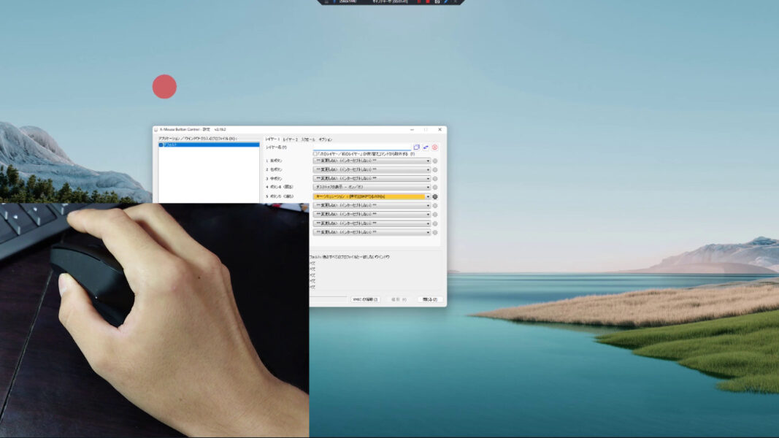The height and width of the screenshot is (438, 779).
Task: Open the 中ボタン action dropdown
Action: pyautogui.click(x=372, y=178)
